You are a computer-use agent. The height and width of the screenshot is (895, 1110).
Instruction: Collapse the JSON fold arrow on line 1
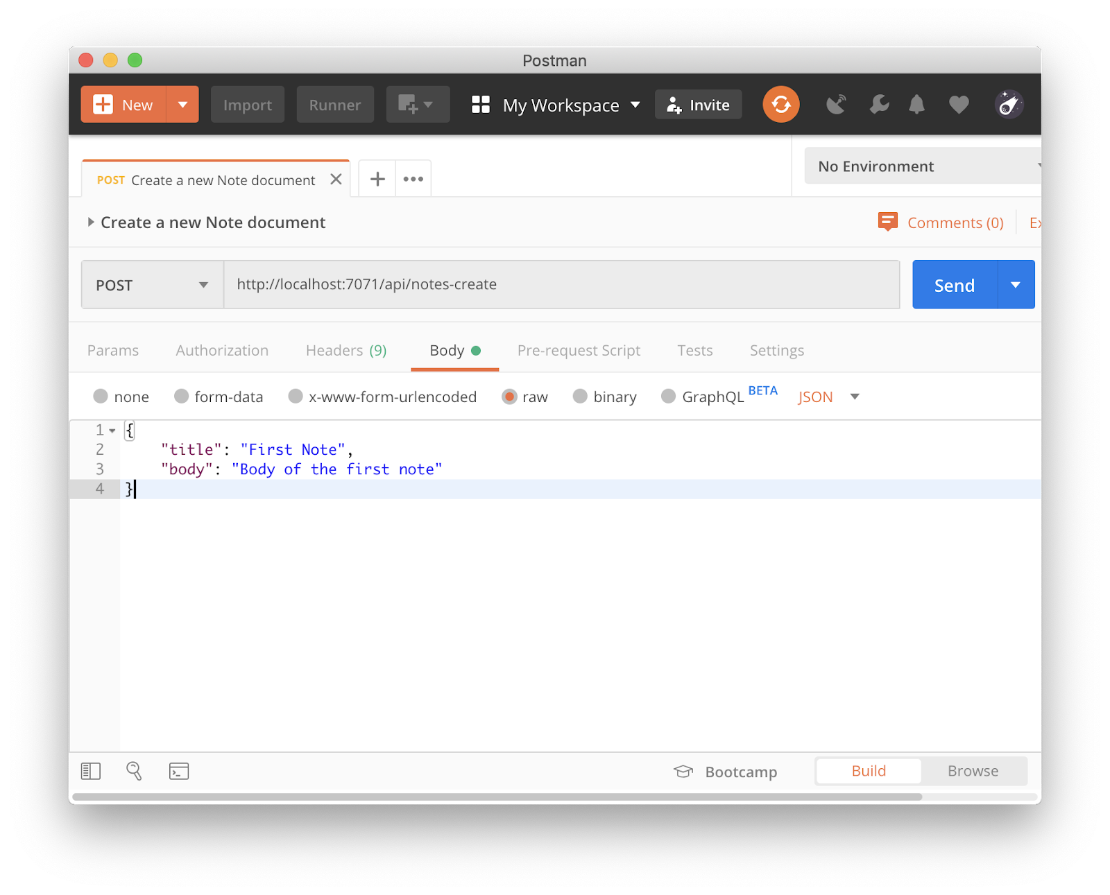click(x=112, y=431)
